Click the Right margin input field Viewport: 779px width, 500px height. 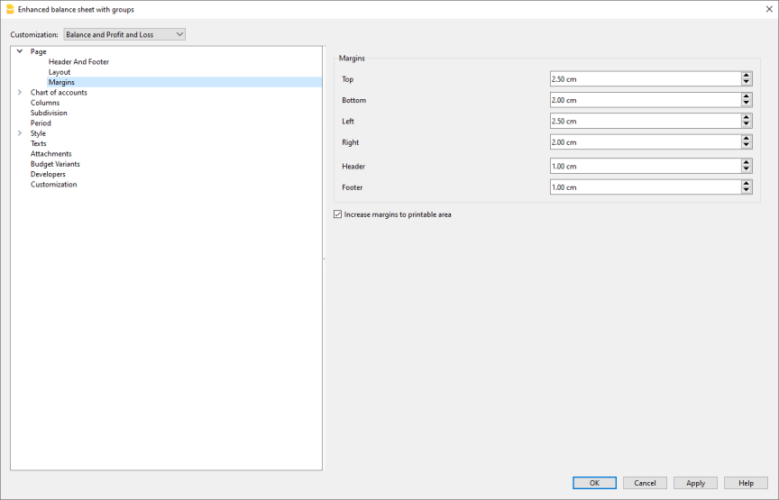click(x=646, y=142)
